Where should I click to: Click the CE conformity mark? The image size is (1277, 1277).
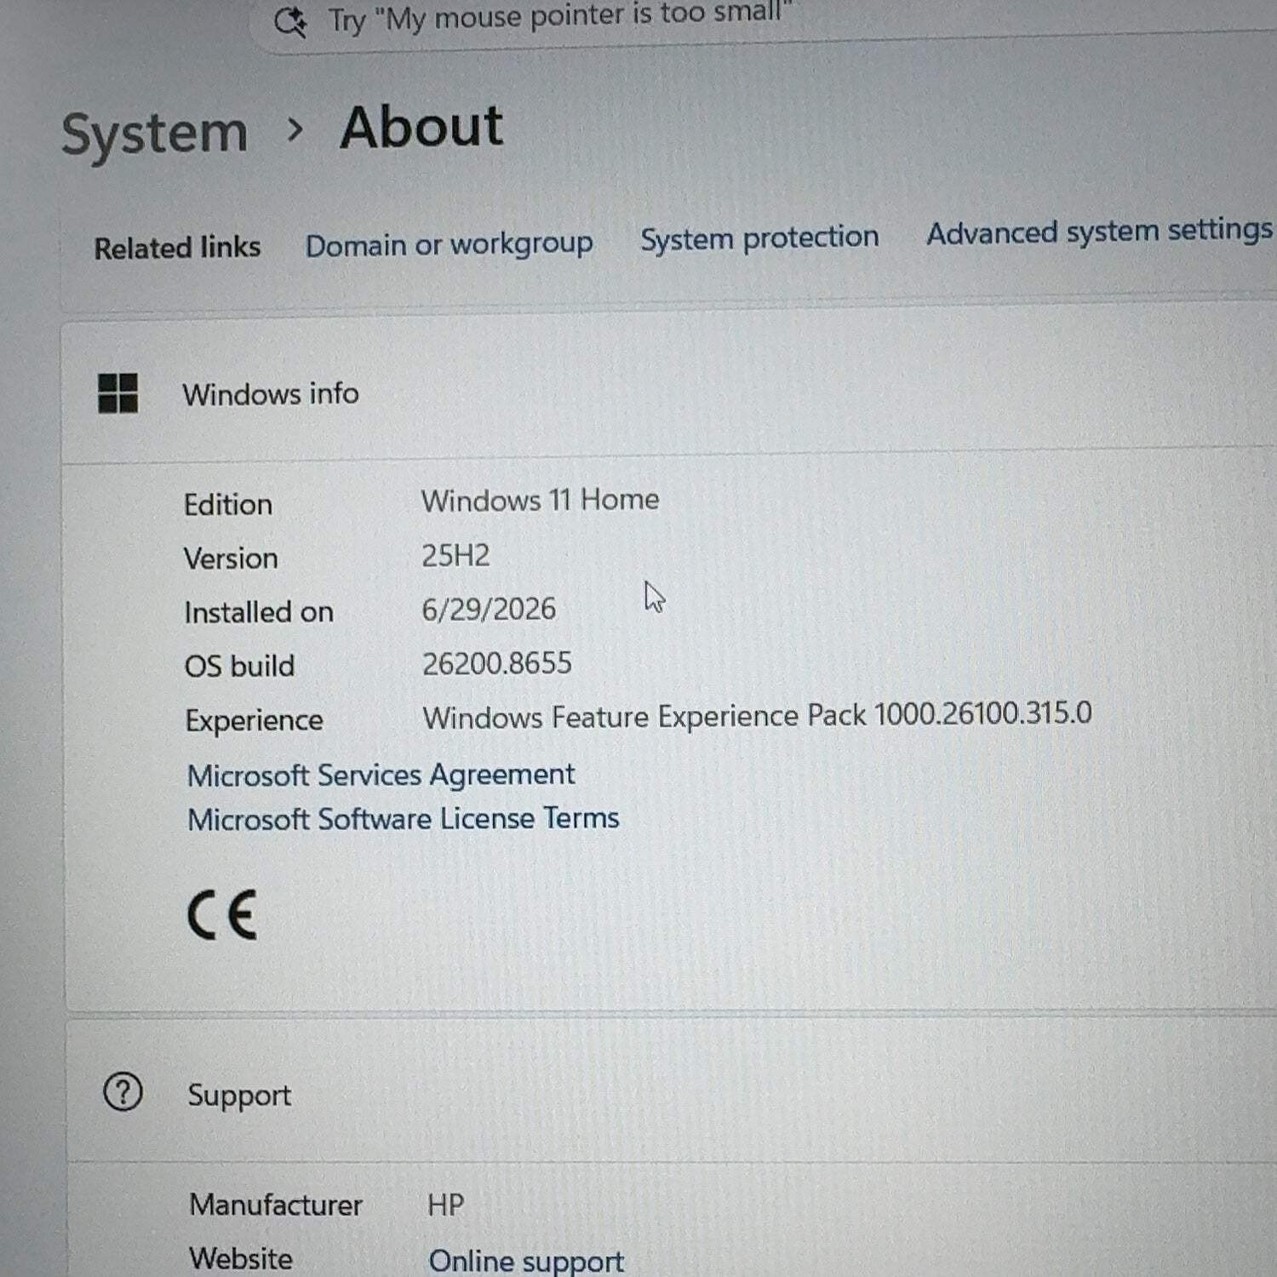[221, 915]
